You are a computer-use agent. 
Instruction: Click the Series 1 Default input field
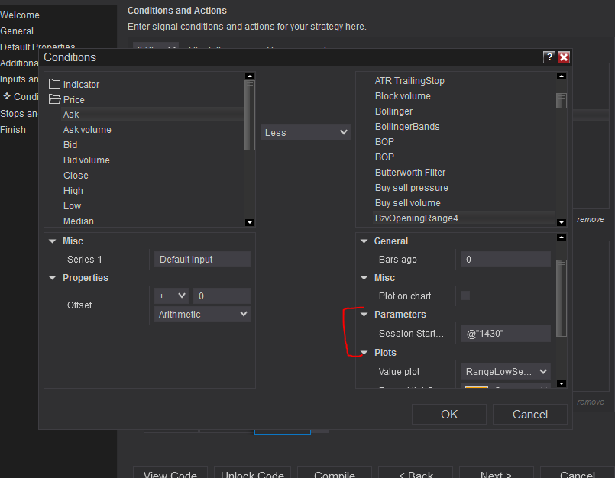202,260
